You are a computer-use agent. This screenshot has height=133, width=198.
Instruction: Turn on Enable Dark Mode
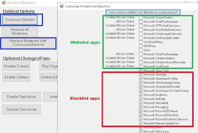[21, 97]
